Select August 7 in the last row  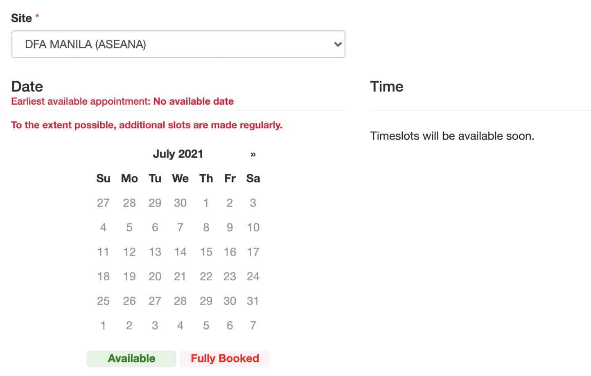click(x=253, y=325)
